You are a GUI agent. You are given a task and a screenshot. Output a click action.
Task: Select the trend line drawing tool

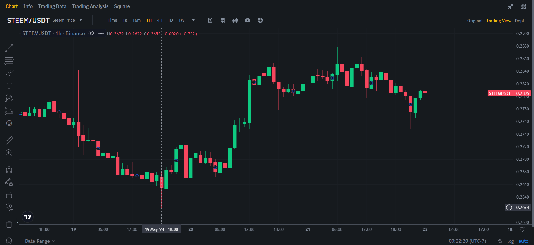9,48
